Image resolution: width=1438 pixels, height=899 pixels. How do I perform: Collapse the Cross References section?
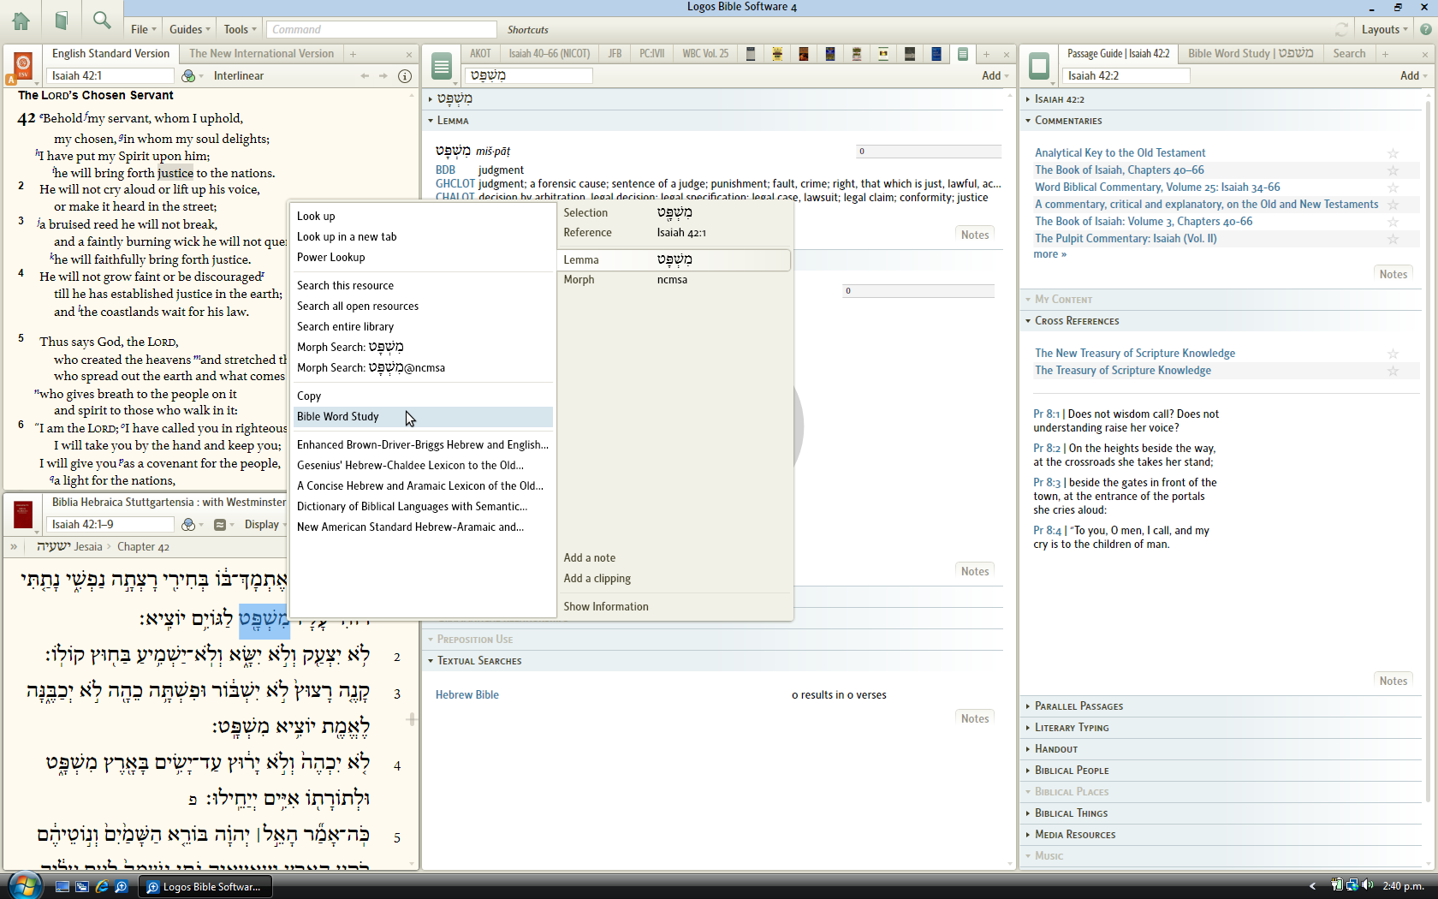(1028, 321)
